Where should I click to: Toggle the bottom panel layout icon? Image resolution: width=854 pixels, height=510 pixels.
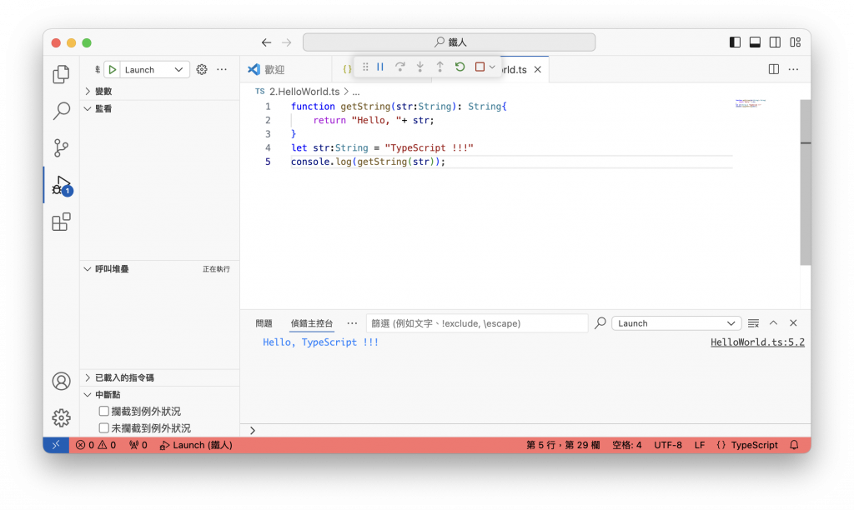click(x=755, y=42)
